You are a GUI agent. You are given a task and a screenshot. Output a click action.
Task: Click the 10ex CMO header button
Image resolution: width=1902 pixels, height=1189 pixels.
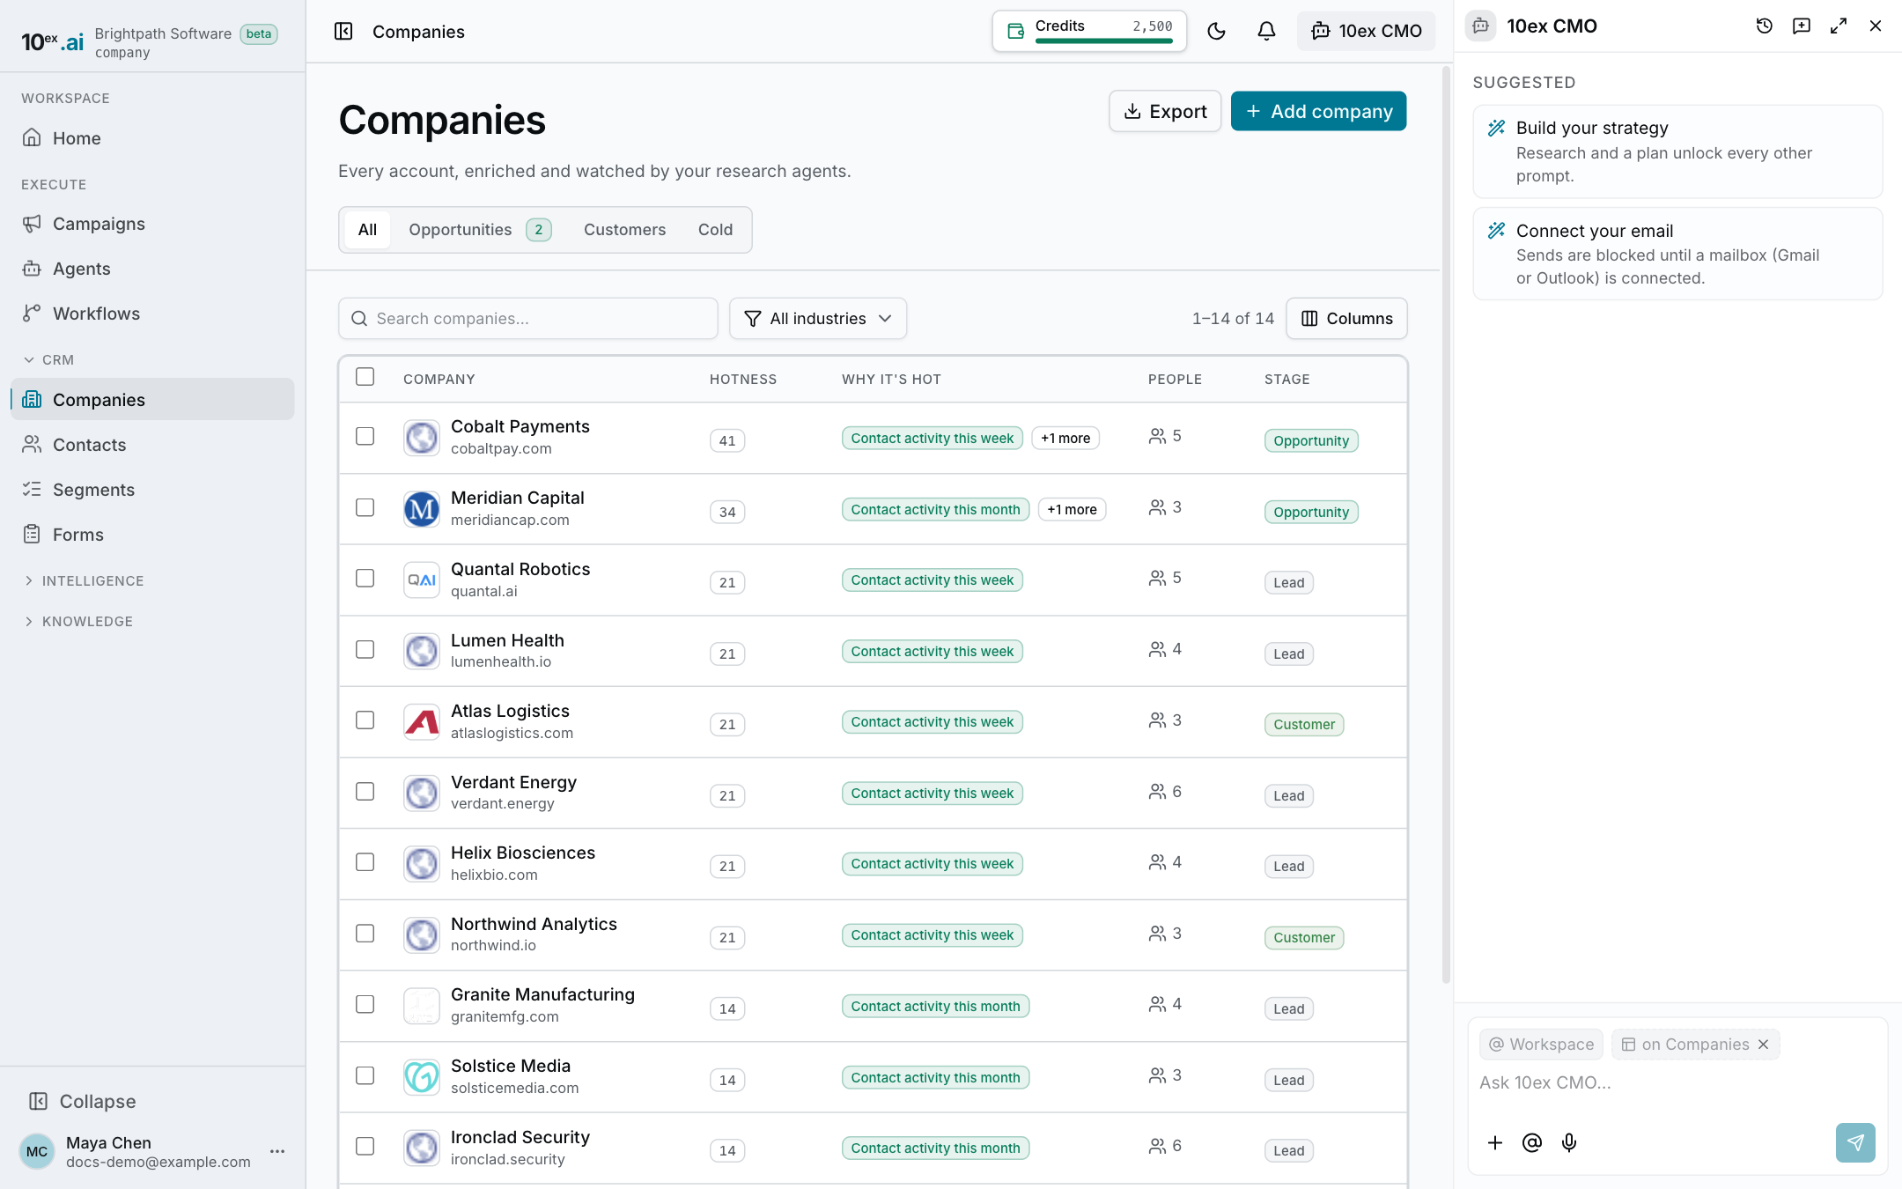pyautogui.click(x=1366, y=32)
